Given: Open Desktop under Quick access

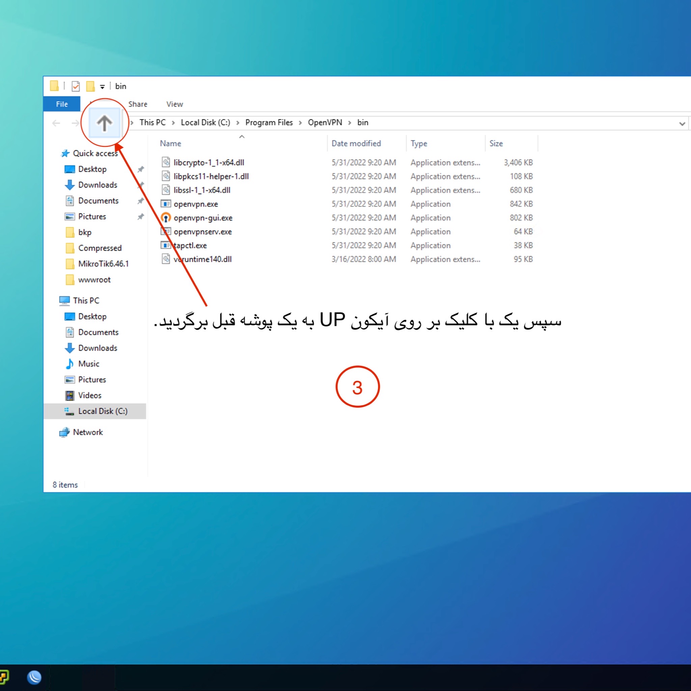Looking at the screenshot, I should click(92, 169).
